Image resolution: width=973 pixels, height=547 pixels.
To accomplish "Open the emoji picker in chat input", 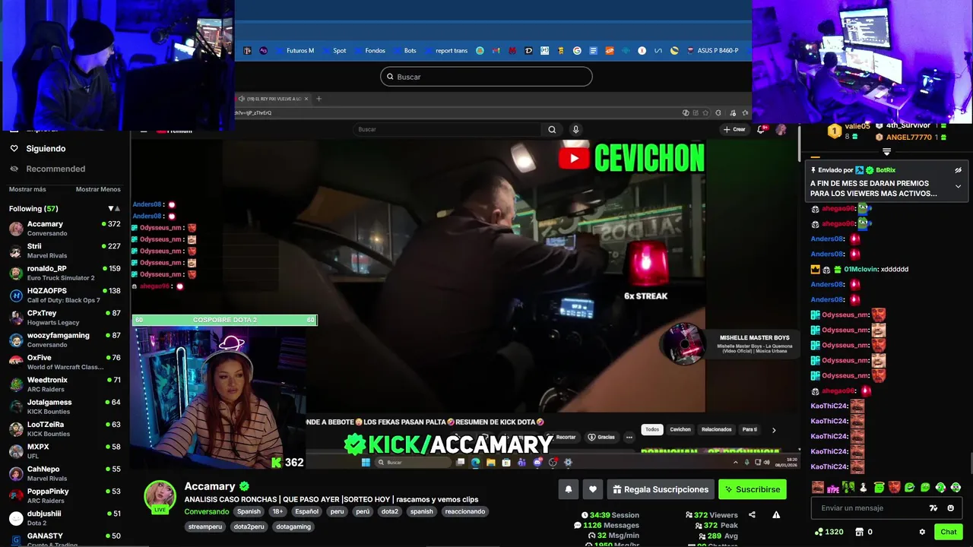I will pyautogui.click(x=951, y=508).
